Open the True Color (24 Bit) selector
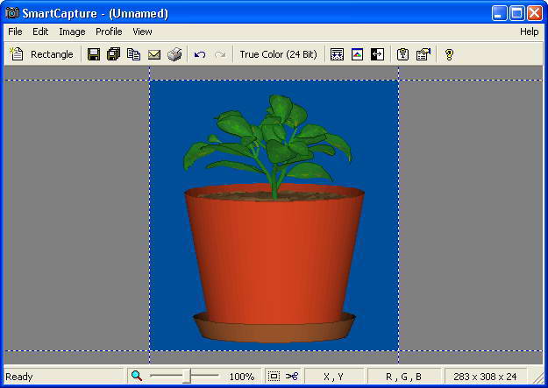548x388 pixels. [x=278, y=54]
